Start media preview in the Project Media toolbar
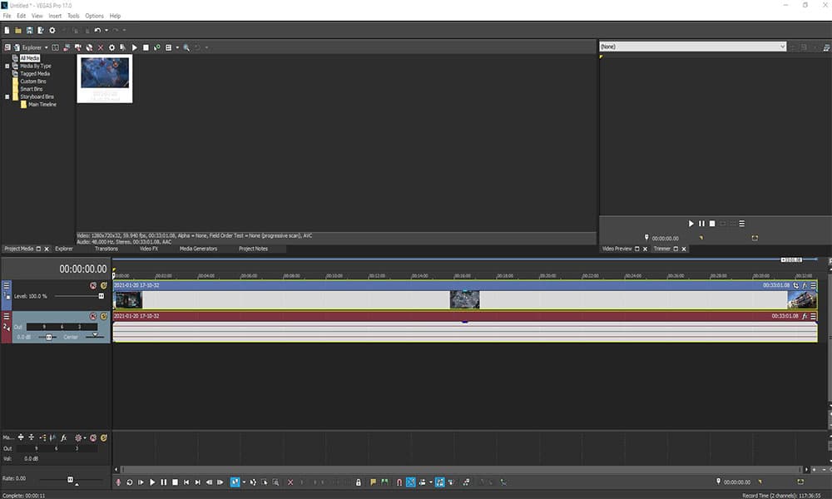Viewport: 832px width, 499px height. (x=135, y=47)
